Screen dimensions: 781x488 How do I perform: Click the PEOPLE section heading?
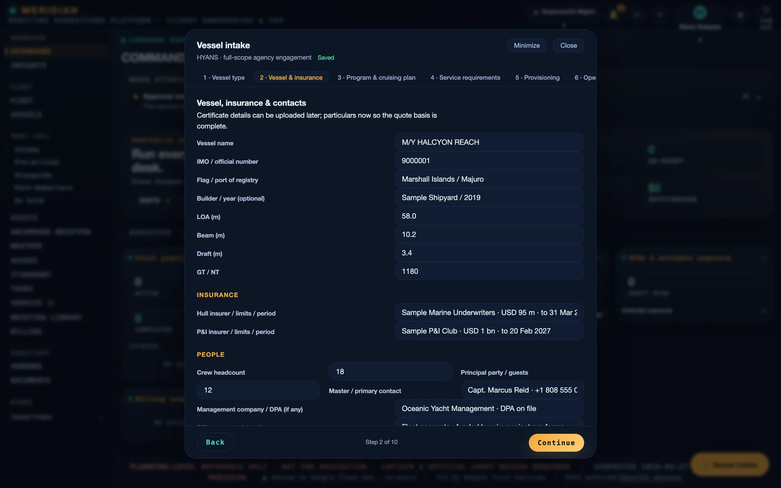point(210,355)
